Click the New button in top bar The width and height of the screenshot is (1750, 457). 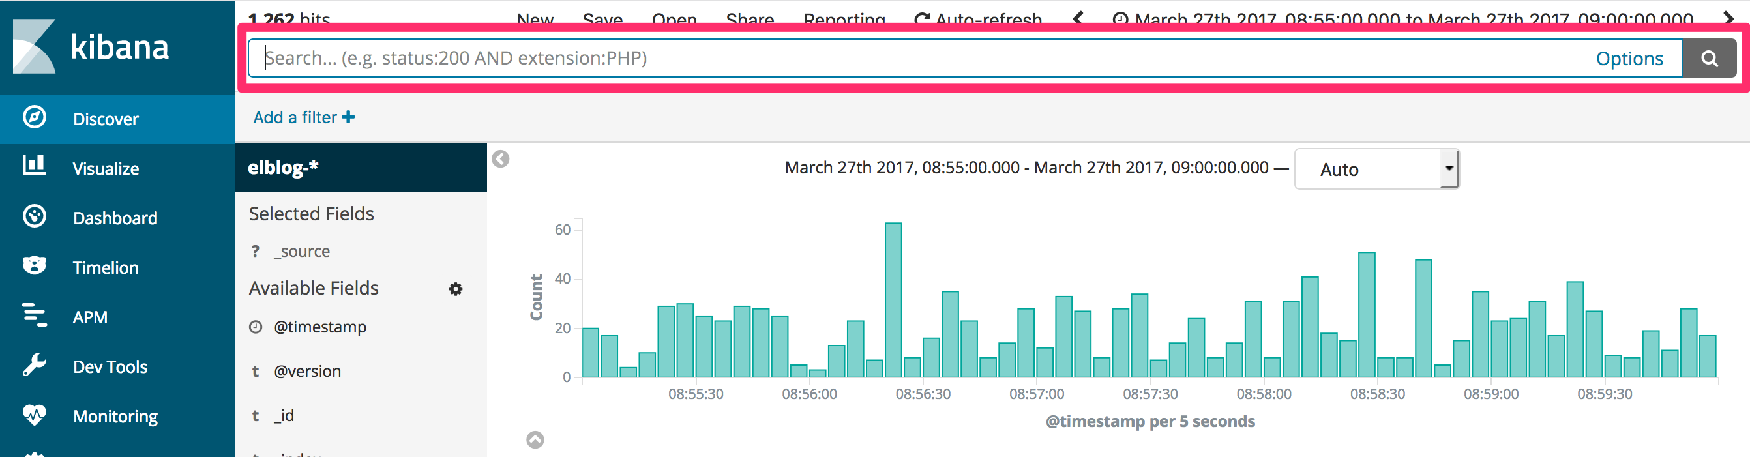(535, 18)
